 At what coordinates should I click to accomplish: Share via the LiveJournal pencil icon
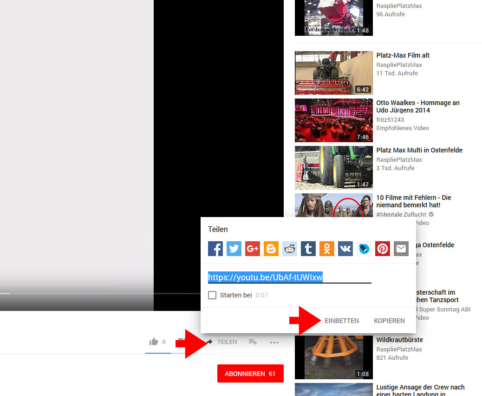(x=364, y=249)
